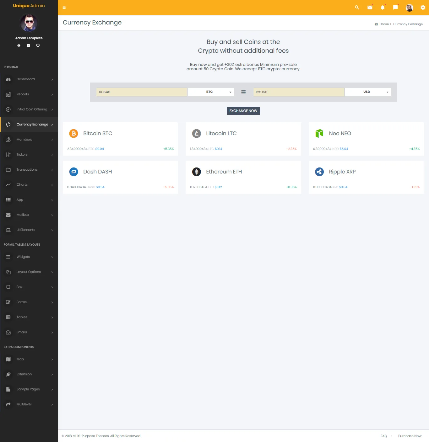
Task: Open the chat messages icon
Action: coord(395,7)
